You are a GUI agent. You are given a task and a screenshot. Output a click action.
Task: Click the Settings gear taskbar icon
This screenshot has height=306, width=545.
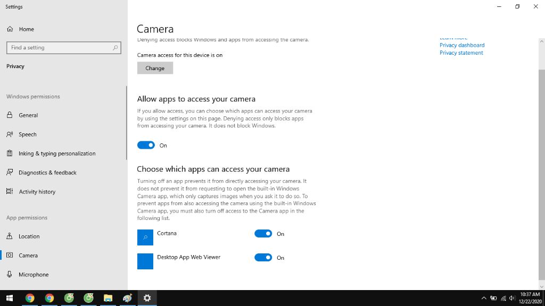[x=147, y=298]
